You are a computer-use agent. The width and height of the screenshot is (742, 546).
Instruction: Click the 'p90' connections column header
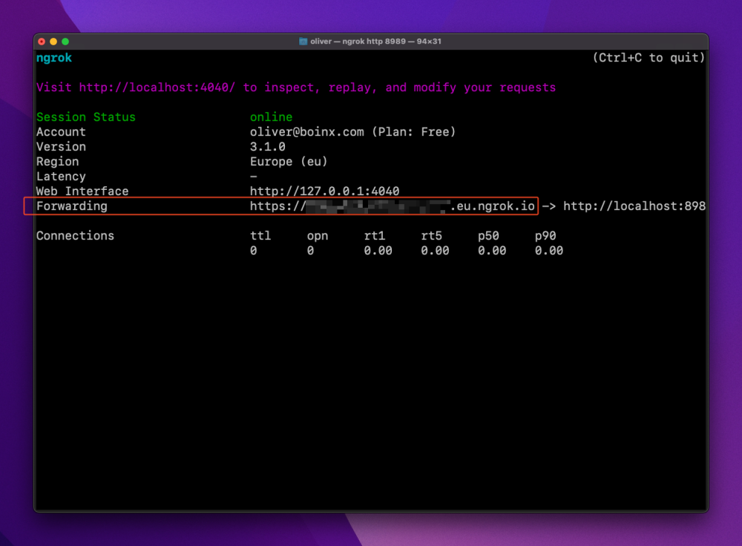pos(545,236)
